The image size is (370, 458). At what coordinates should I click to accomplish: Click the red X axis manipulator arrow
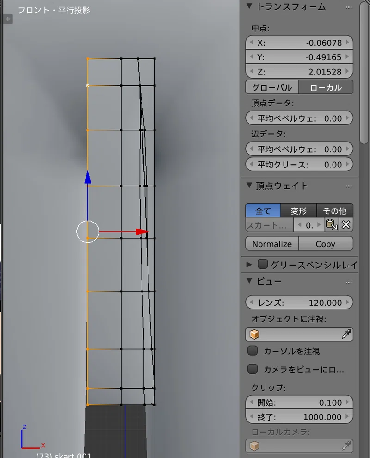142,232
